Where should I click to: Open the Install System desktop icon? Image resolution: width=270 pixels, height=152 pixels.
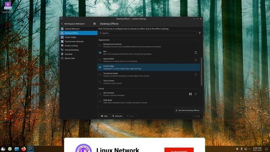8,7
